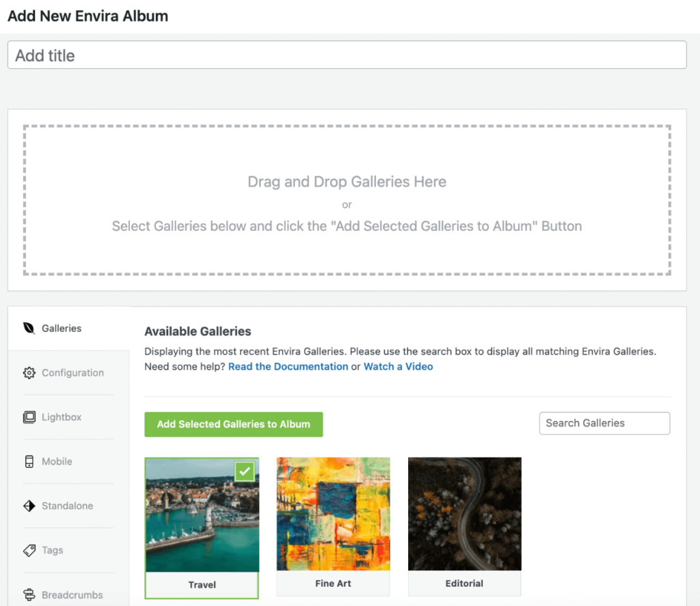Click the Mobile phone icon

(29, 461)
